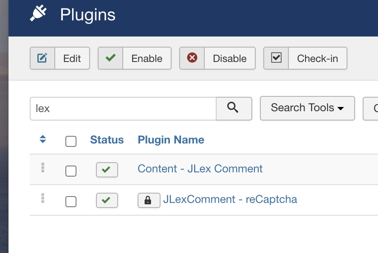Image resolution: width=378 pixels, height=253 pixels.
Task: Click the lock icon beside JLexComment - reCaptcha
Action: pos(149,200)
